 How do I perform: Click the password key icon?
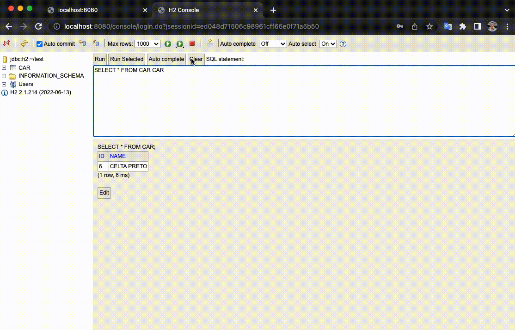[x=400, y=26]
